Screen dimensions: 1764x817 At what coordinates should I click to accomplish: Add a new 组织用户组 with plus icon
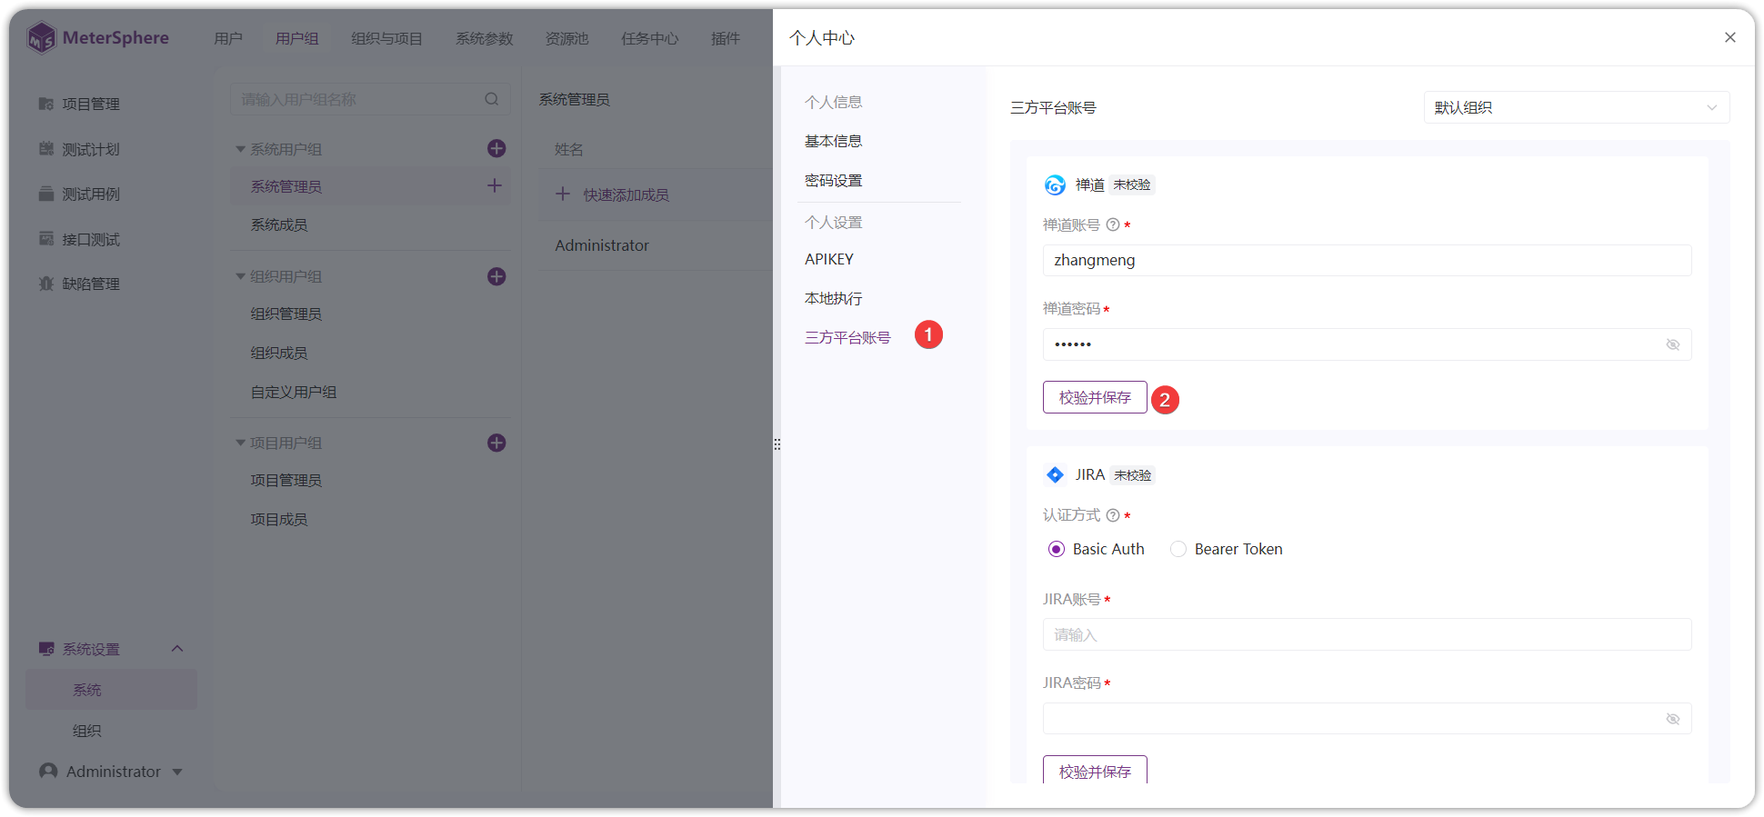[x=496, y=276]
